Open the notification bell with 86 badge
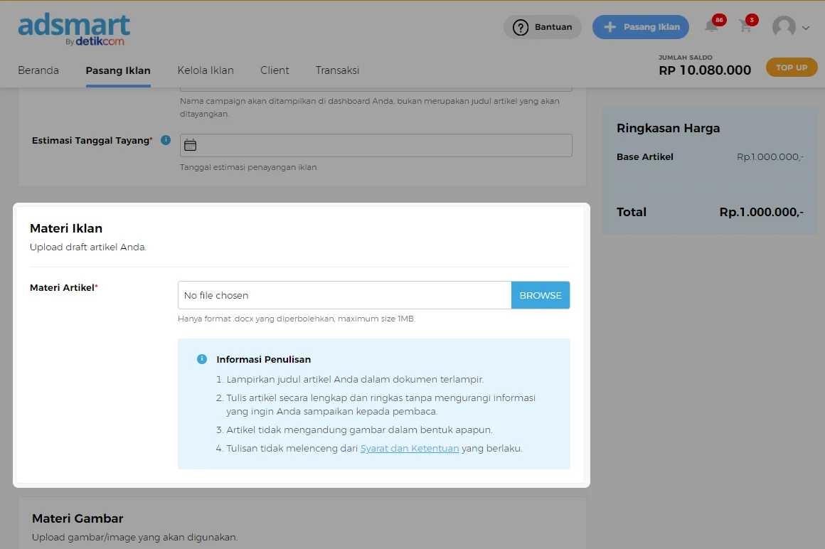Image resolution: width=825 pixels, height=549 pixels. click(711, 27)
